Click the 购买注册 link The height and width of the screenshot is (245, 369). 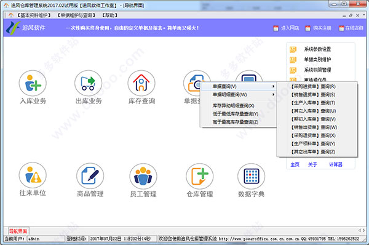tap(322, 28)
